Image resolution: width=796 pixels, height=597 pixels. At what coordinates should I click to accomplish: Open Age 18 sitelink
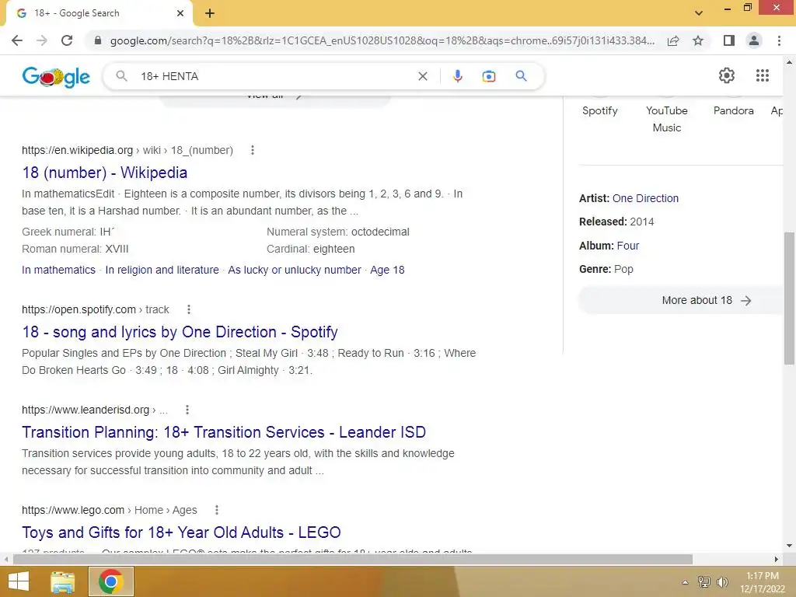point(387,270)
